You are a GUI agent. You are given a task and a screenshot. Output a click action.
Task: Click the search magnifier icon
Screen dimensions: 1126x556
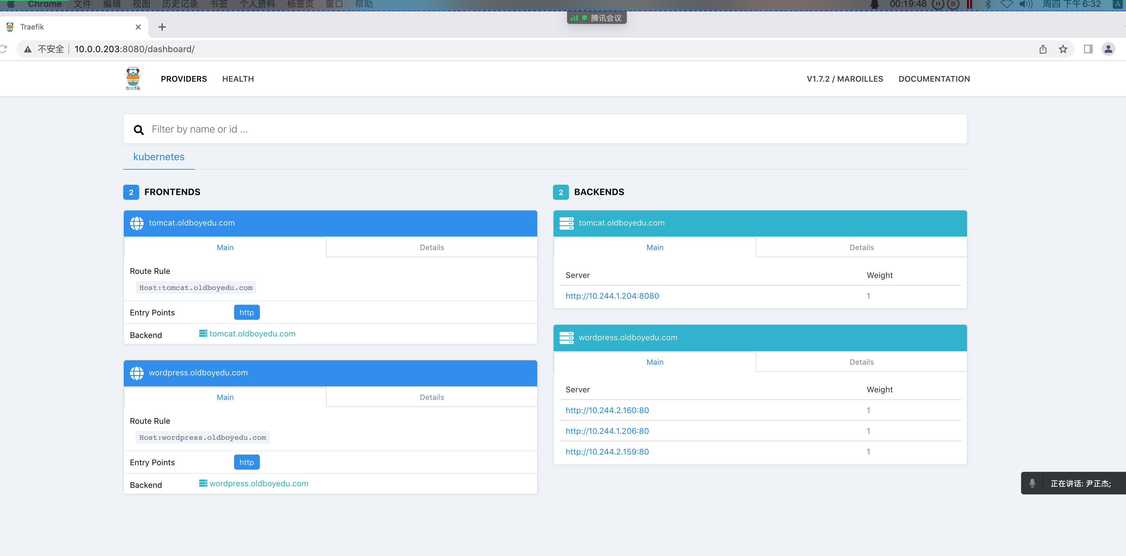139,129
